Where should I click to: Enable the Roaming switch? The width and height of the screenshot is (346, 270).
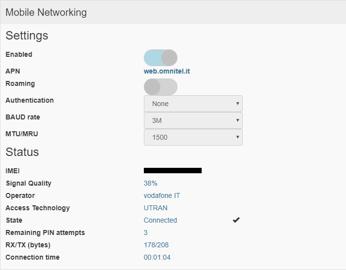click(161, 87)
